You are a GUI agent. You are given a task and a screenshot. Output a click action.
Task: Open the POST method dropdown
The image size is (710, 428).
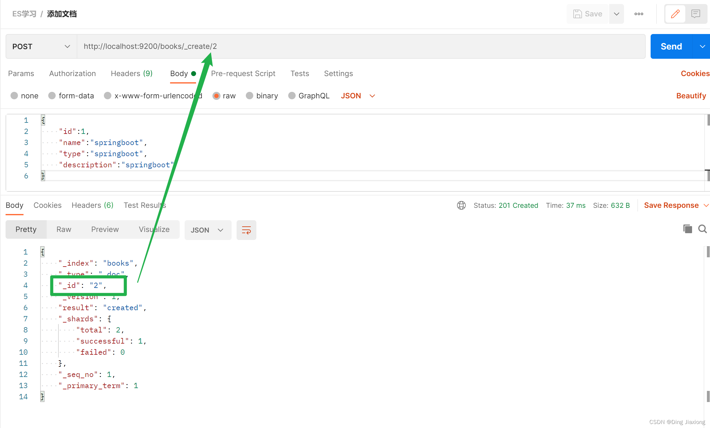pyautogui.click(x=41, y=46)
